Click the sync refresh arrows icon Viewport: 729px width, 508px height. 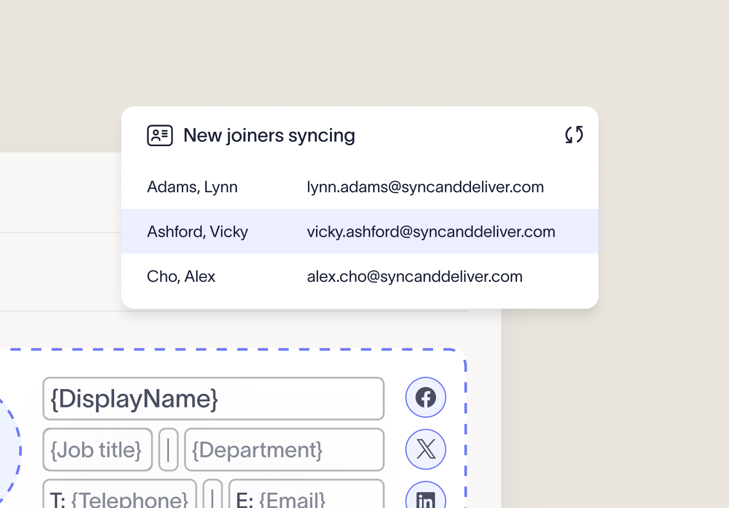coord(574,135)
